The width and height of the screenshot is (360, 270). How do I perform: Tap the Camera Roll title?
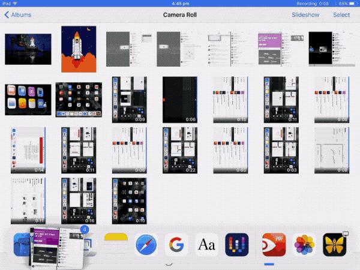point(180,15)
